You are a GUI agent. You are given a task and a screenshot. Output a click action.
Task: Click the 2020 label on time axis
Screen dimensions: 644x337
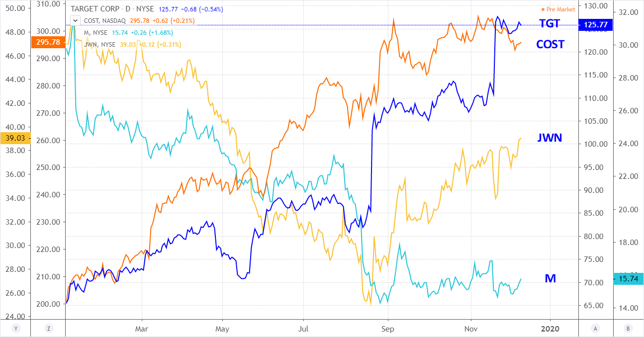[550, 329]
